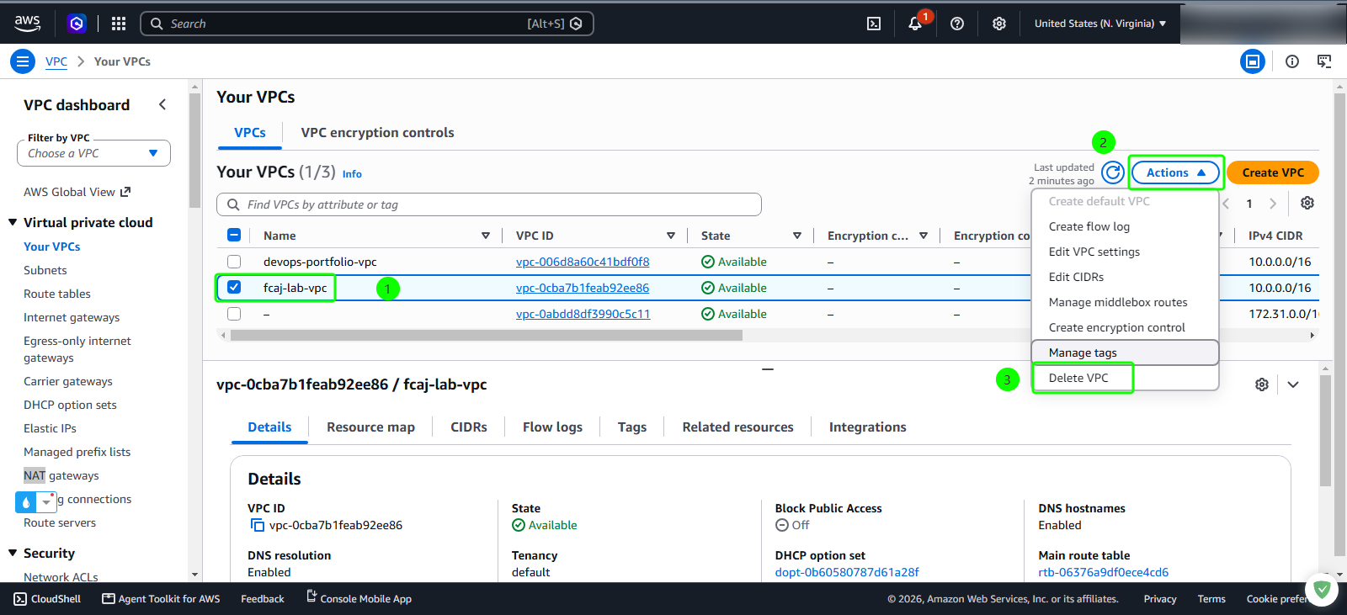Refresh the VPC list
This screenshot has height=615, width=1347.
pos(1113,172)
